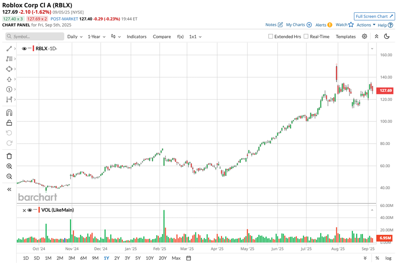Viewport: 396px width, 266px height.
Task: Open the Compare menu
Action: [162, 37]
